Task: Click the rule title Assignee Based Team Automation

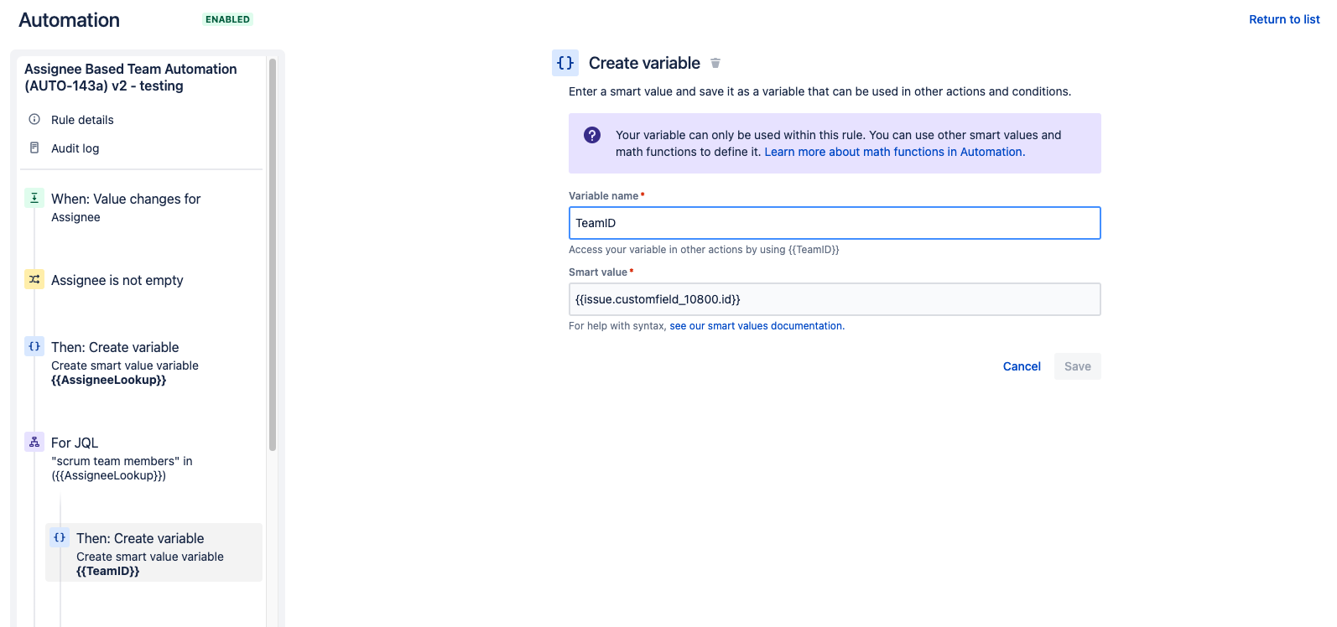Action: (x=131, y=77)
